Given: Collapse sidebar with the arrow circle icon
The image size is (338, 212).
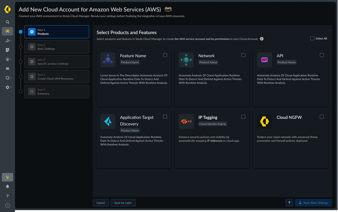Looking at the screenshot, I should pos(7,205).
